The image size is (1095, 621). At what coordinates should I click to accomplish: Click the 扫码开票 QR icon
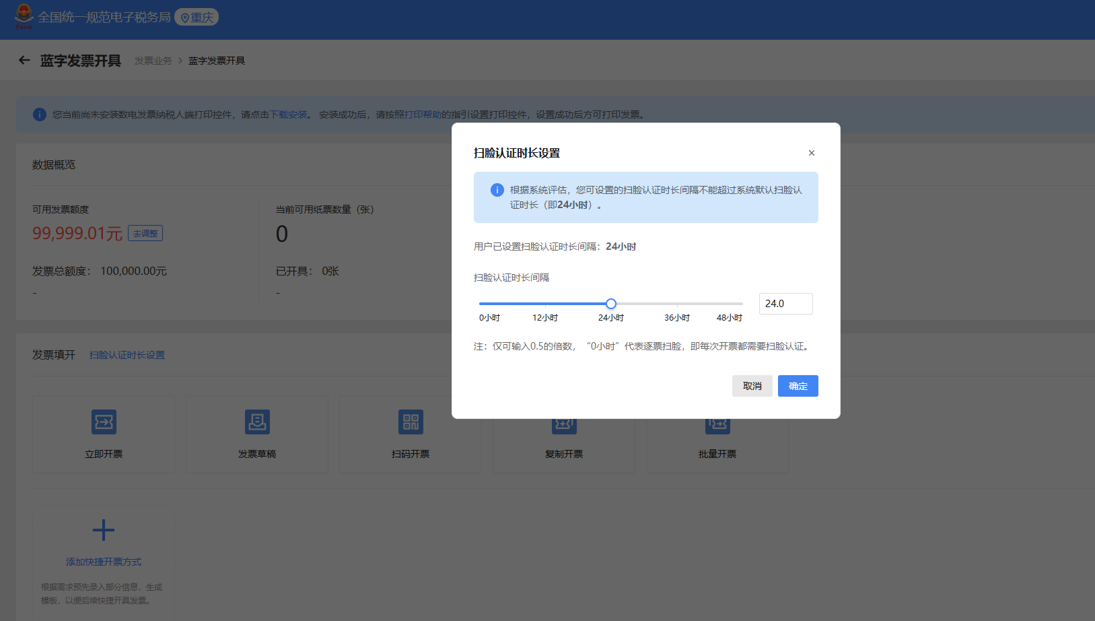[411, 422]
